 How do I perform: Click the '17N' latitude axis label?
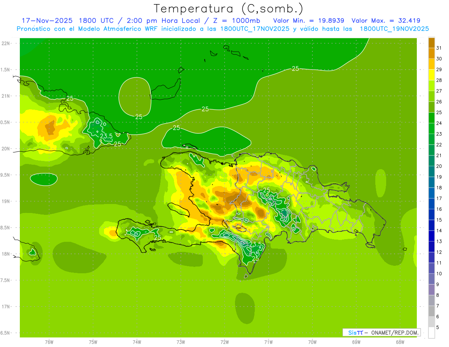(x=6, y=307)
